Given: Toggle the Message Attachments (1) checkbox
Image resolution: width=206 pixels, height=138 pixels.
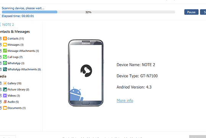Looking at the screenshot, I should (0, 51).
